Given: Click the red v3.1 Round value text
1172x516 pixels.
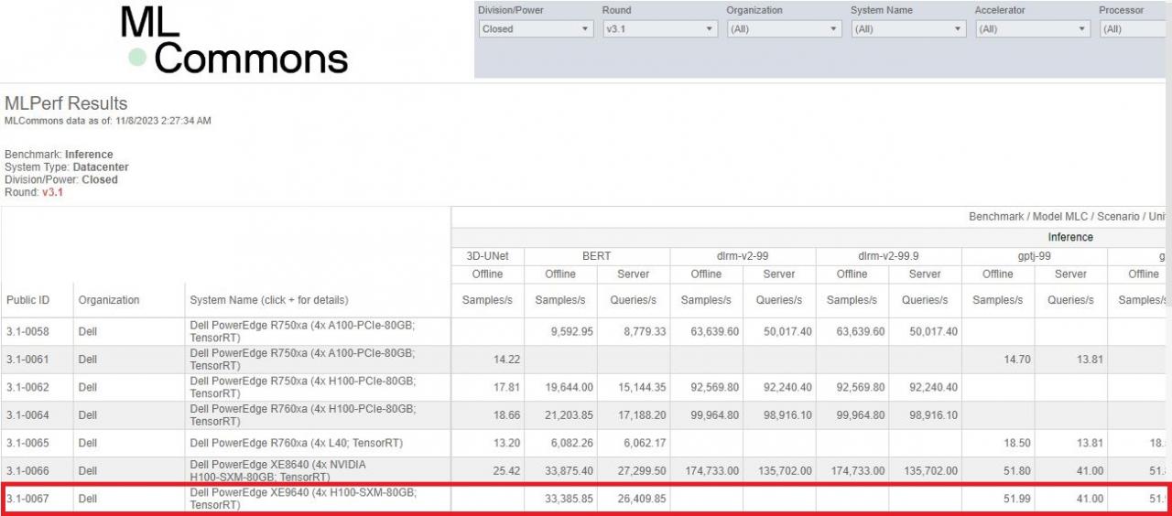Looking at the screenshot, I should pyautogui.click(x=52, y=192).
